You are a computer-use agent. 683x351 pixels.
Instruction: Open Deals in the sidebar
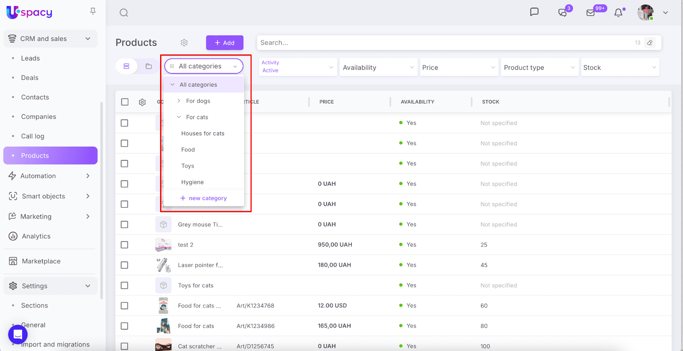30,78
